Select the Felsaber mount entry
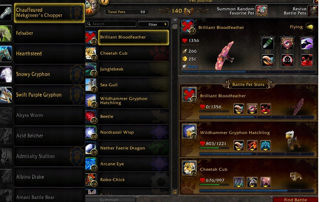 49,33
